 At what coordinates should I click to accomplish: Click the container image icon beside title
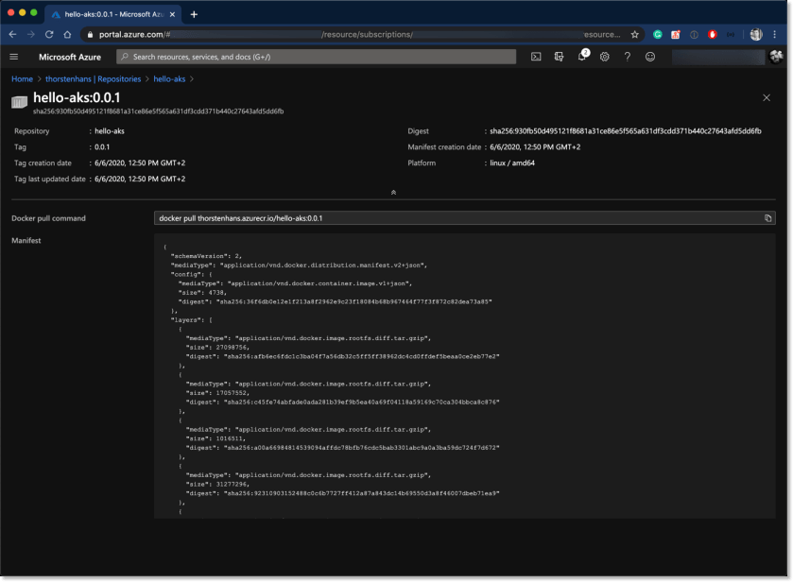(19, 102)
